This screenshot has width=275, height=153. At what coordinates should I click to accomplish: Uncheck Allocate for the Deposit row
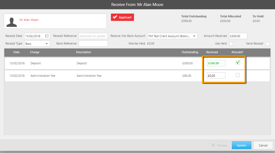[238, 62]
